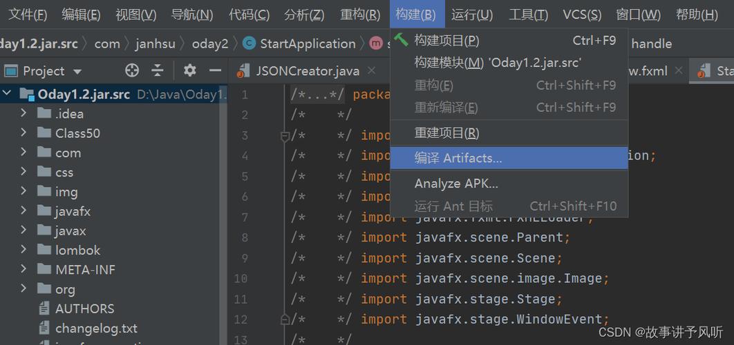
Task: Open the 运行(U) menu
Action: [472, 14]
